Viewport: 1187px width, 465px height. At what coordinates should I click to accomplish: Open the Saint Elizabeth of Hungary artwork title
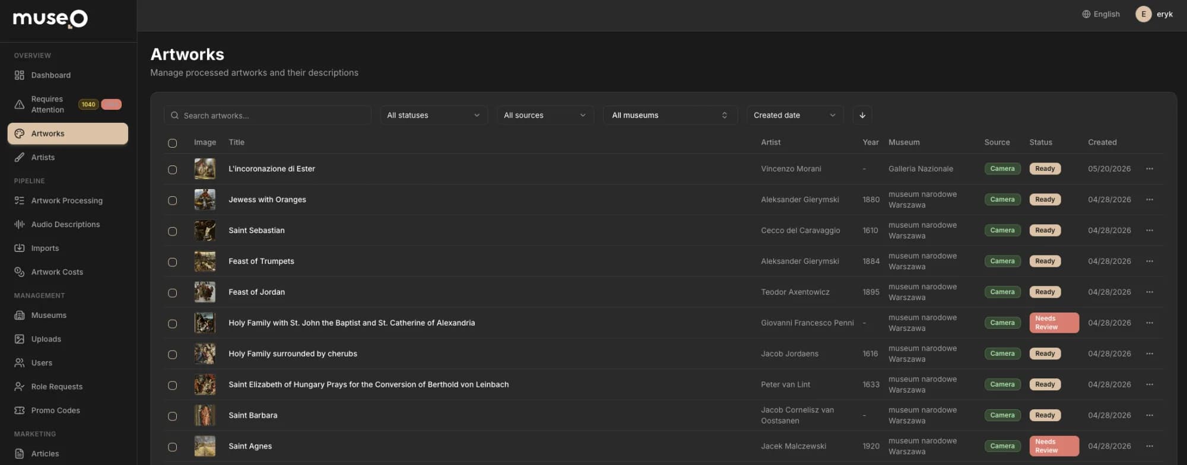(369, 384)
